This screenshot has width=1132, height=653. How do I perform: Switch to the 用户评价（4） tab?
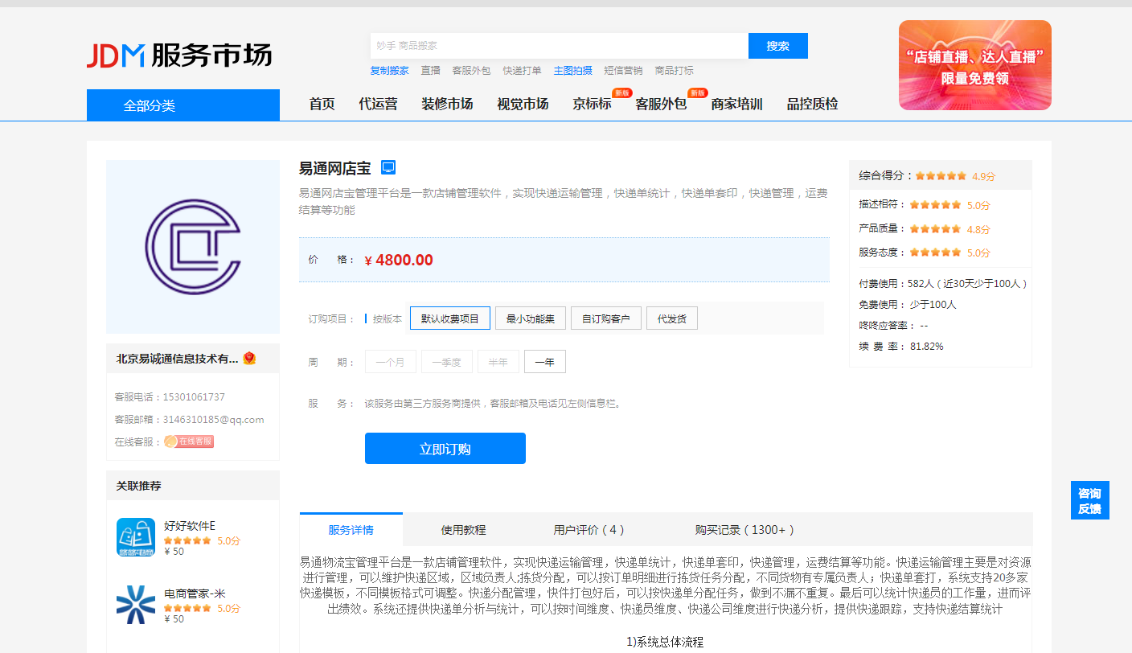[x=589, y=530]
